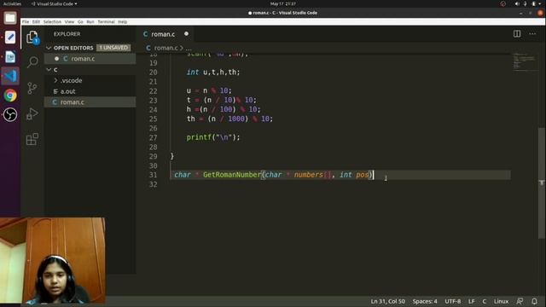Click Activities in top bar
The image size is (546, 307).
pos(12,3)
